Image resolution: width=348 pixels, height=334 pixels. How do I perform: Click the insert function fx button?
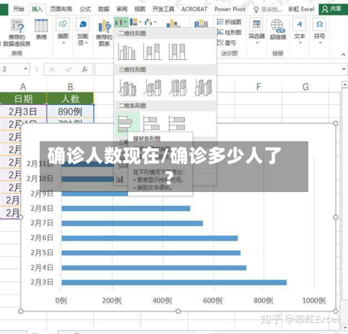pos(84,69)
